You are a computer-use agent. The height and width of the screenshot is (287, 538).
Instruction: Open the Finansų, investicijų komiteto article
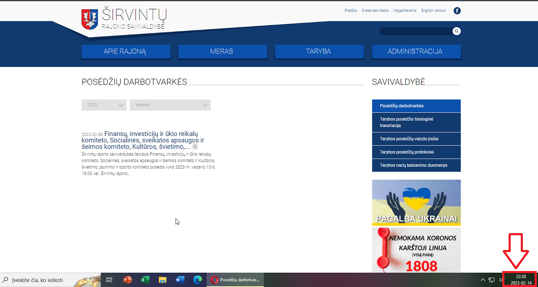(143, 140)
